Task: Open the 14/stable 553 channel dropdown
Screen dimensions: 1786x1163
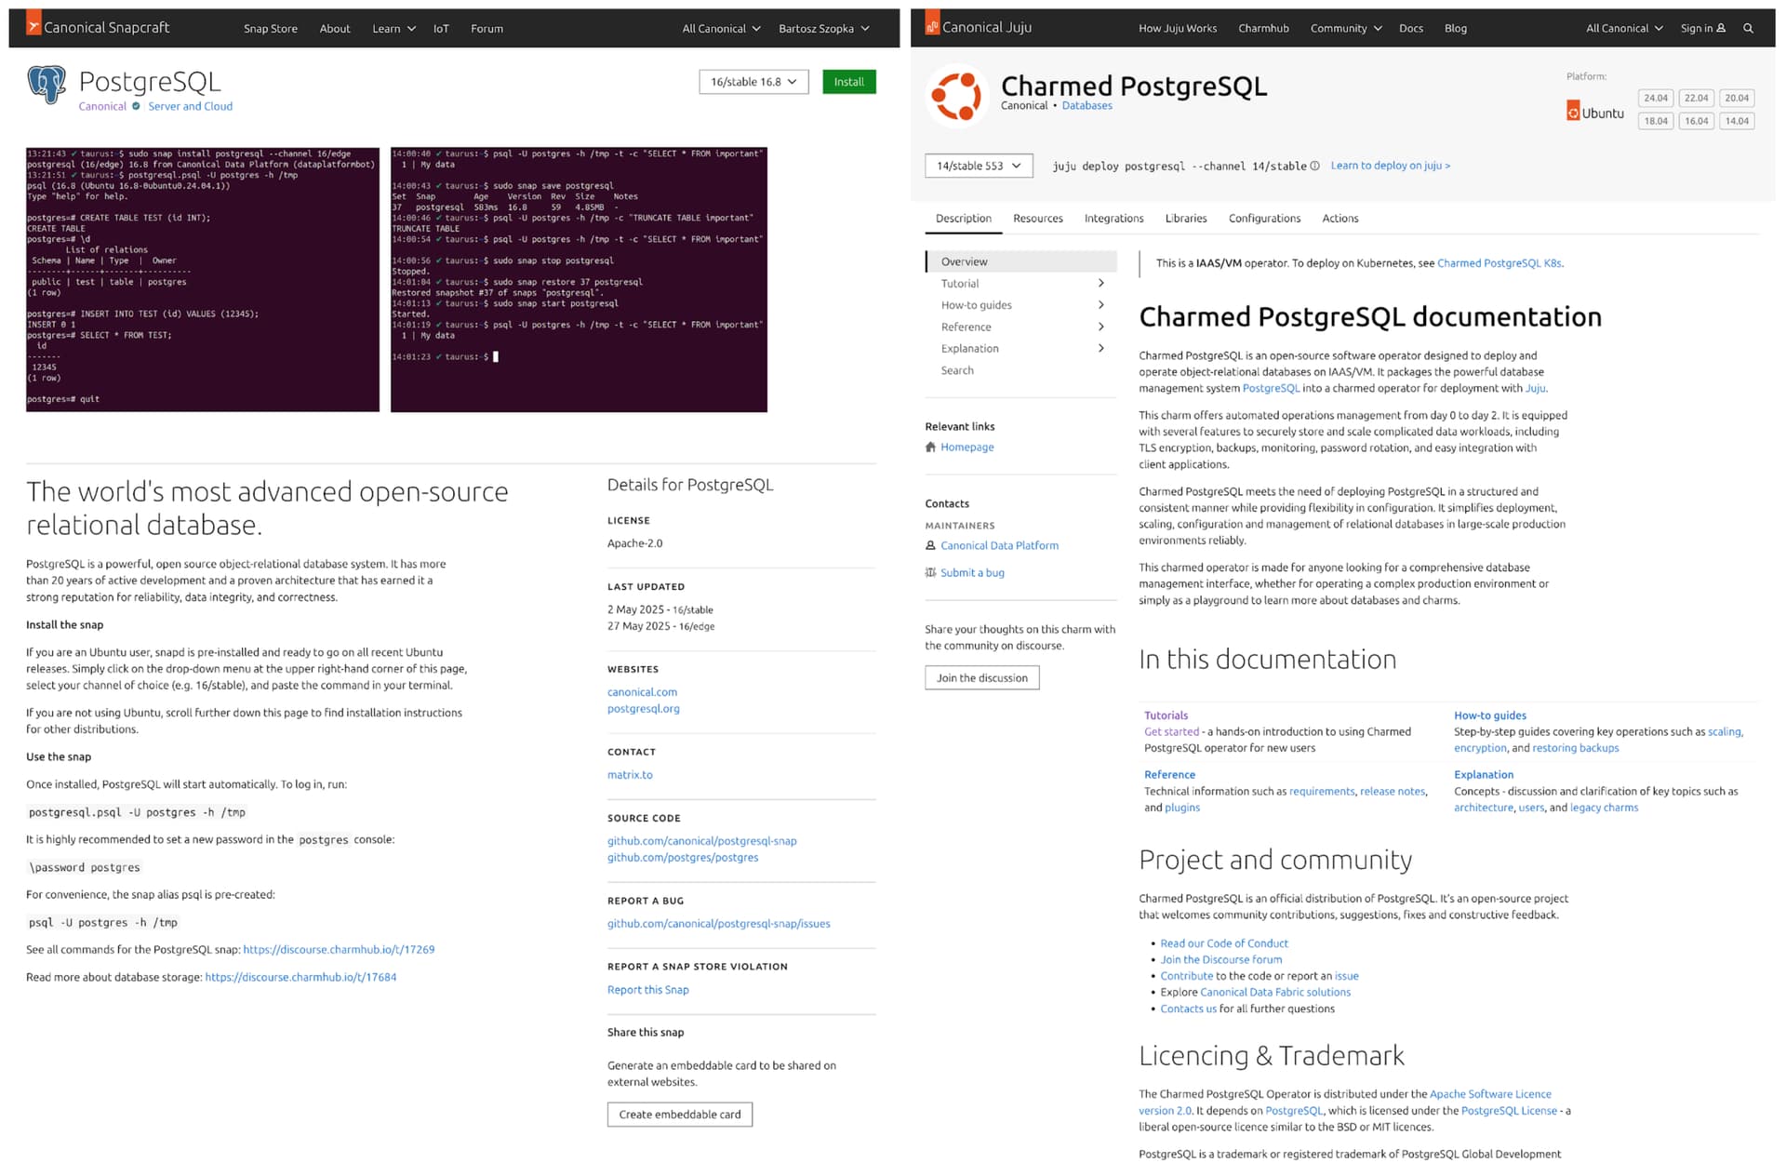Action: coord(979,167)
